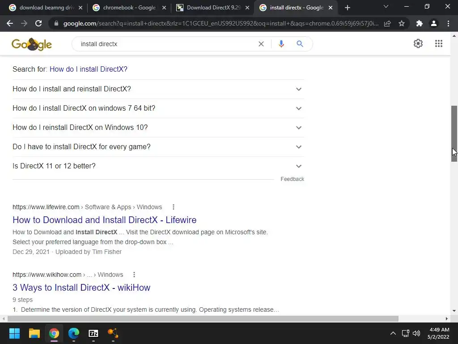Click the forward navigation arrow

point(24,23)
